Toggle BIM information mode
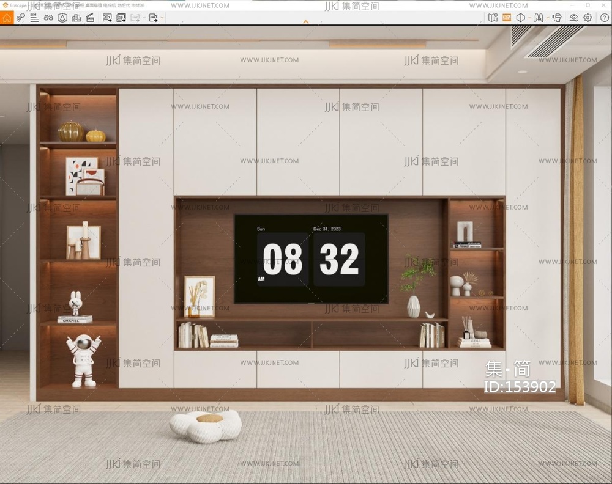This screenshot has height=484, width=612. (34, 18)
